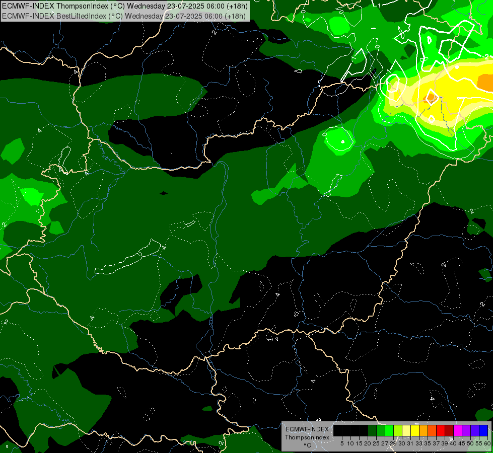
Task: Click the dark green 20–25 legend swatch
Action: pos(372,430)
